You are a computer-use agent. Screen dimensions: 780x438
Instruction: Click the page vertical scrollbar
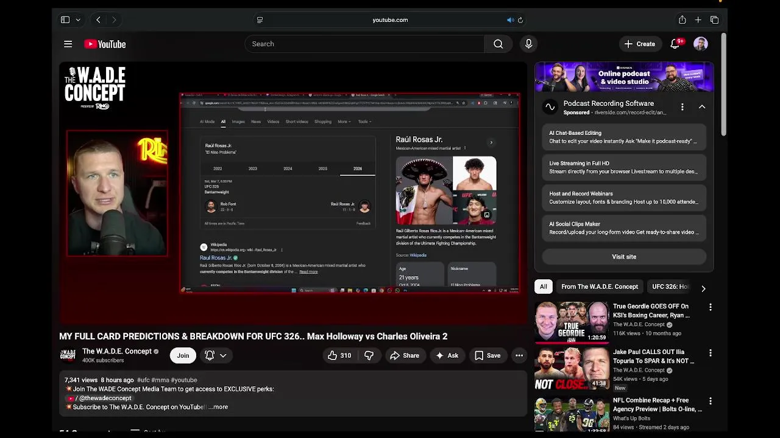pyautogui.click(x=723, y=84)
